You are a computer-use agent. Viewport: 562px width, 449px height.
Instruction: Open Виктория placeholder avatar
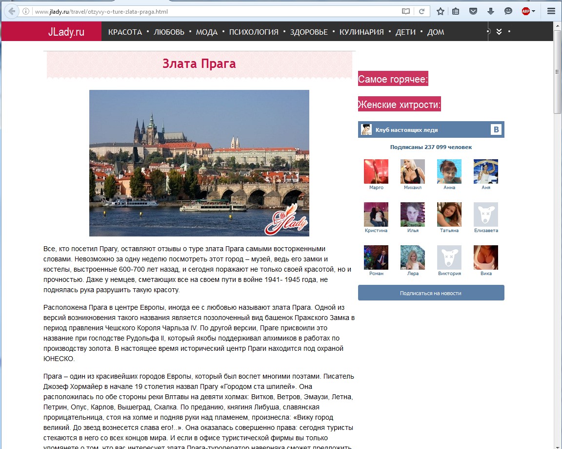[x=449, y=257]
